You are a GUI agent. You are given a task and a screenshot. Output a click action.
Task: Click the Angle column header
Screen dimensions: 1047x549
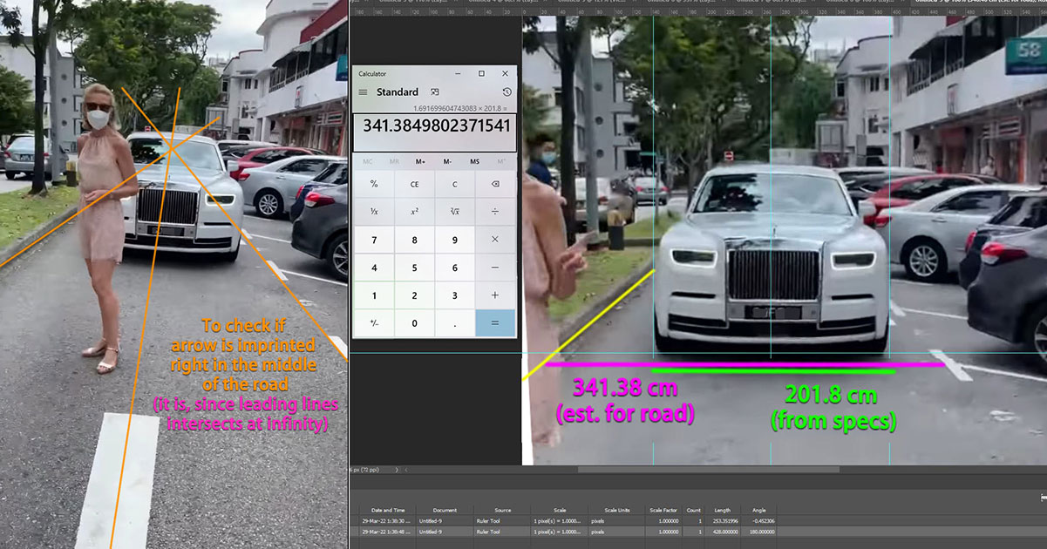click(758, 510)
